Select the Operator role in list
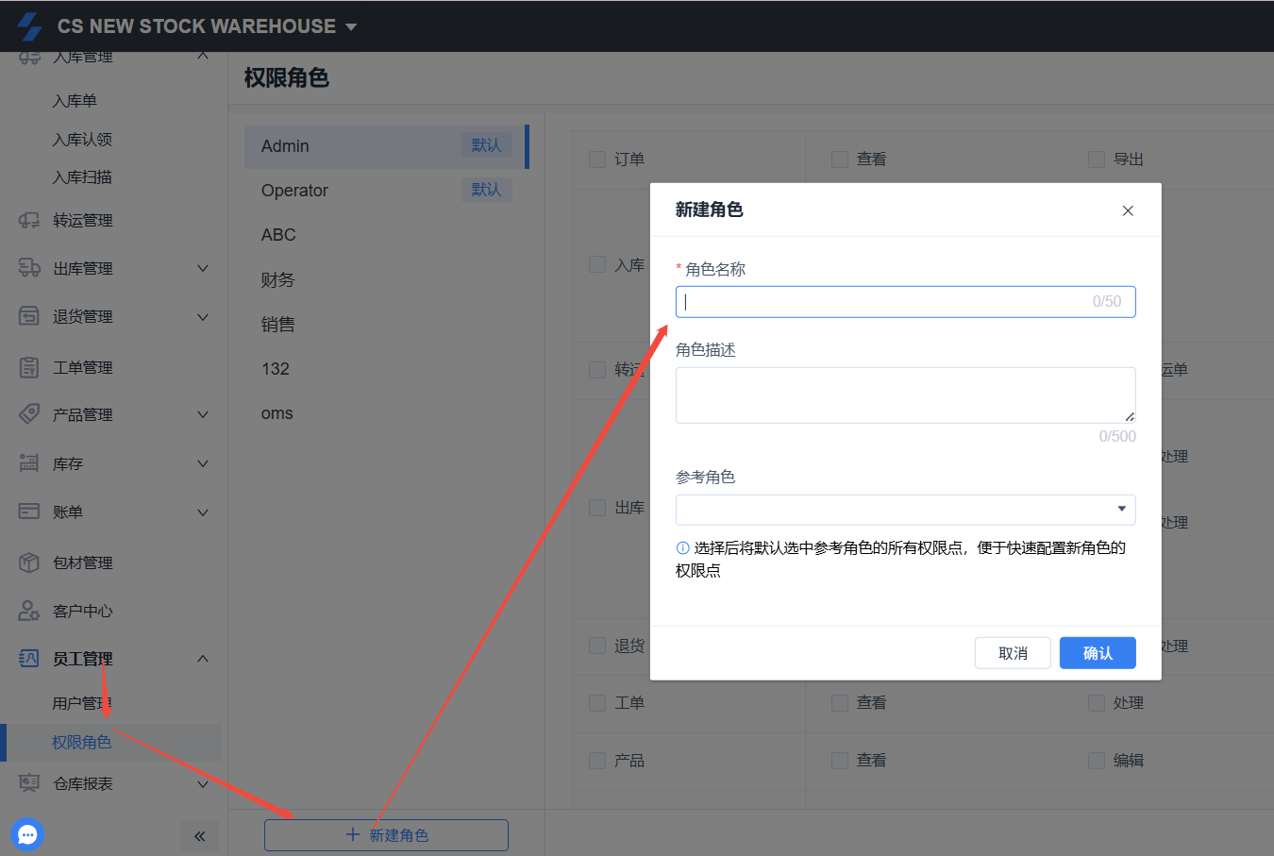This screenshot has width=1274, height=856. click(294, 191)
